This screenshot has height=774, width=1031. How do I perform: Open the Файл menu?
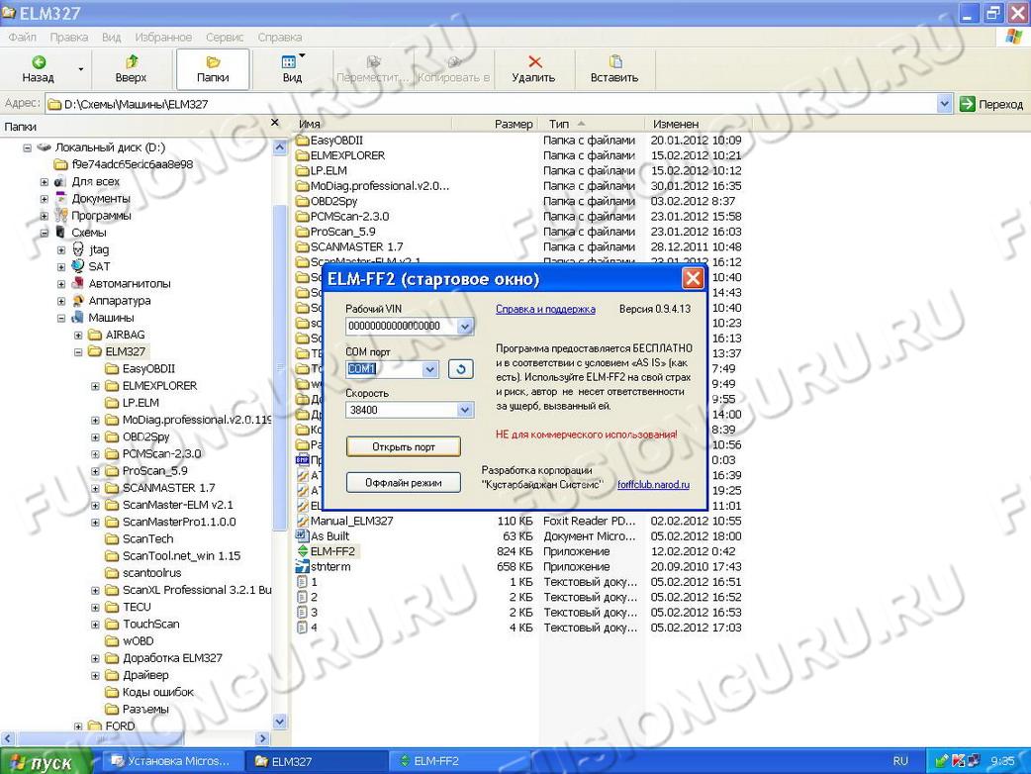point(23,38)
